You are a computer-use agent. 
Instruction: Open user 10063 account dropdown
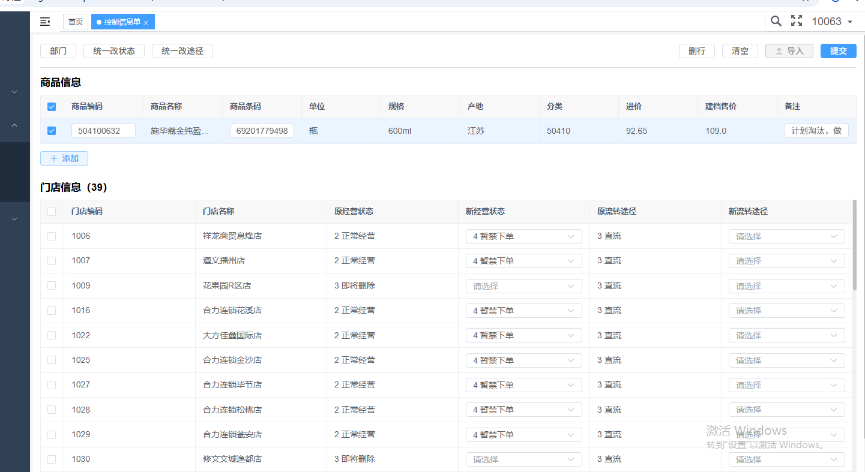[x=832, y=22]
